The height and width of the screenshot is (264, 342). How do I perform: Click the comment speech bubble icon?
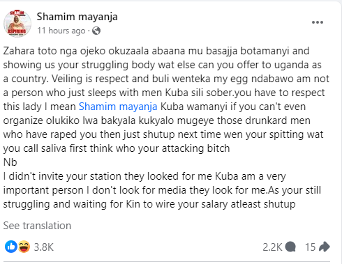[x=290, y=247]
